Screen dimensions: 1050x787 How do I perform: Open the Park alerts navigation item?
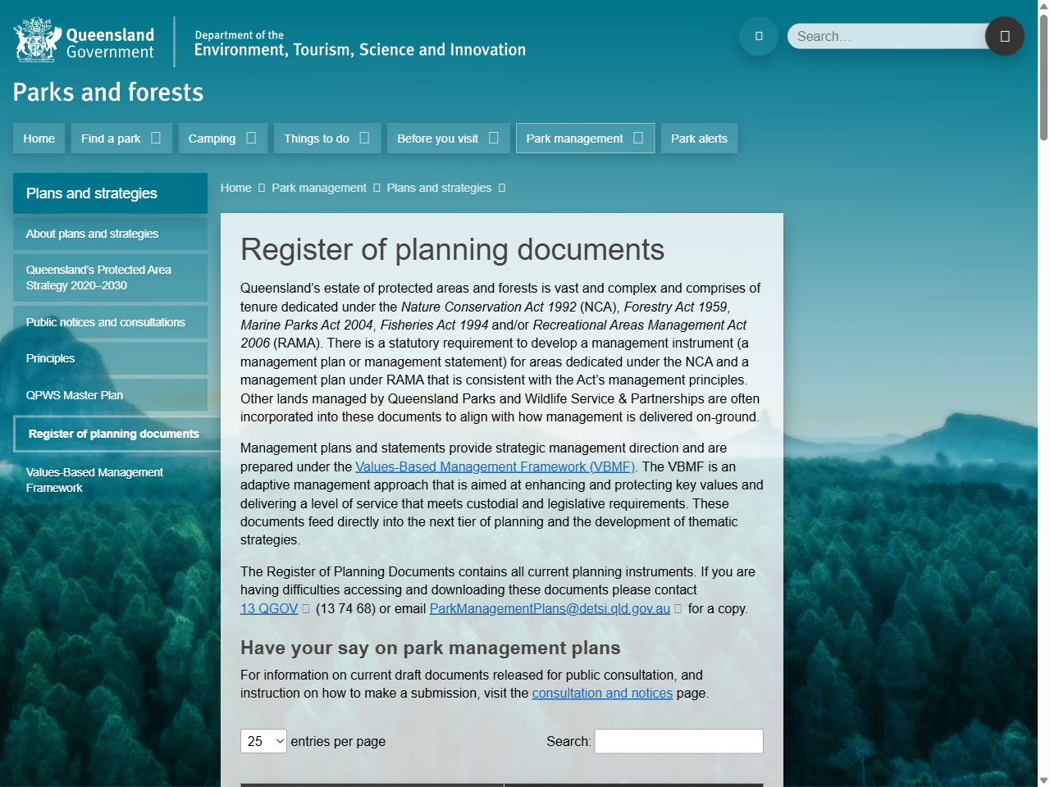tap(699, 138)
